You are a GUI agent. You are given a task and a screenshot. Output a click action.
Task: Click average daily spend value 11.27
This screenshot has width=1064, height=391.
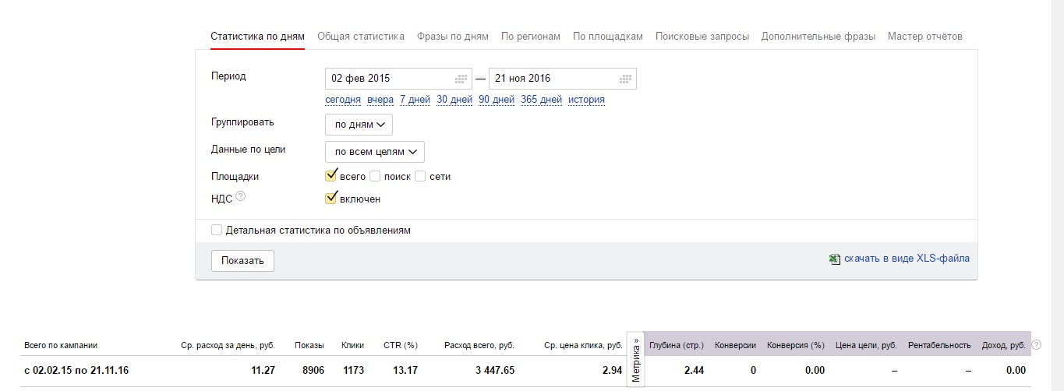tap(263, 371)
